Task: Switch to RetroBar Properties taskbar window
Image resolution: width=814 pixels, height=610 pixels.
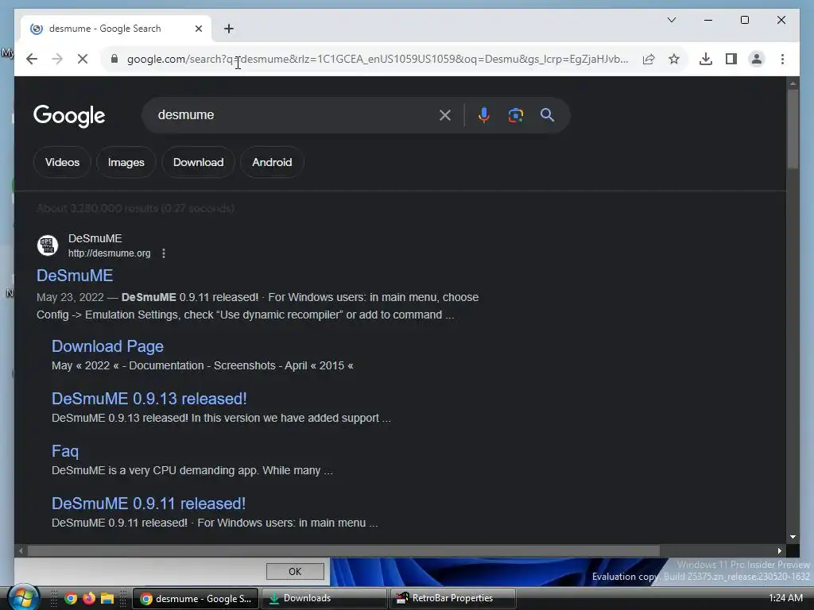Action: (x=452, y=599)
